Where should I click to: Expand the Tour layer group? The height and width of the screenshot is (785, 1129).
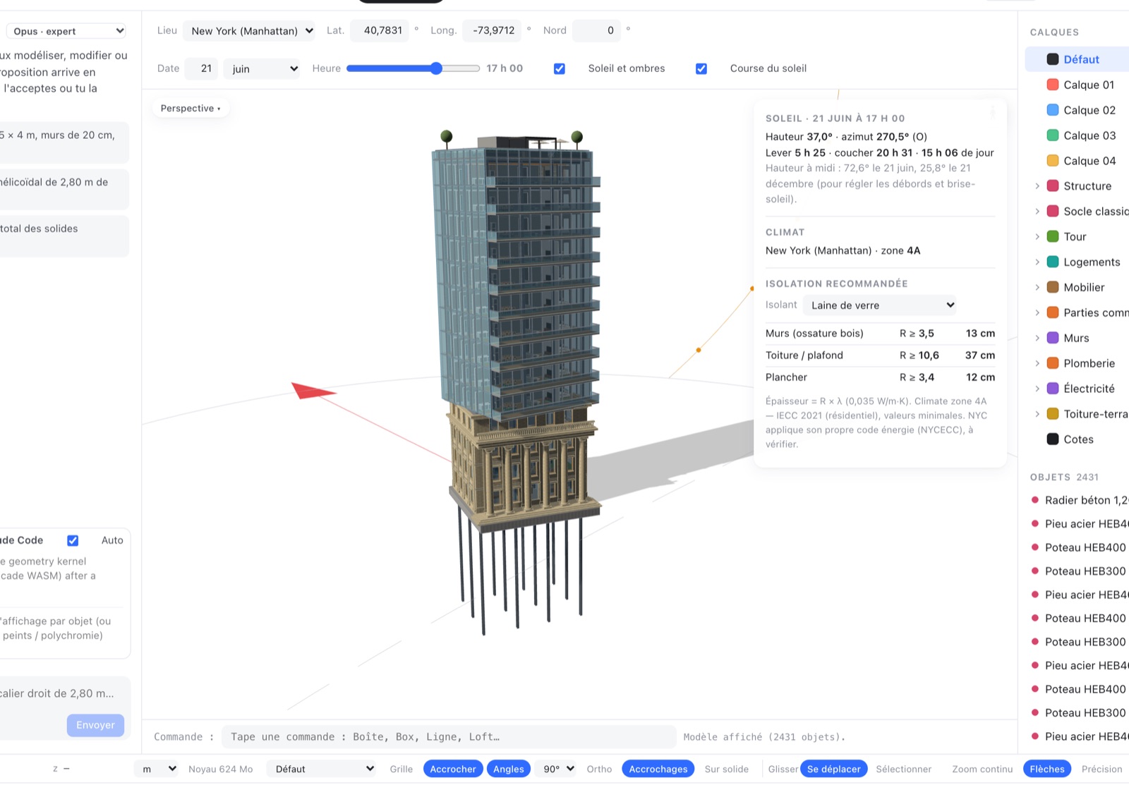(x=1037, y=237)
